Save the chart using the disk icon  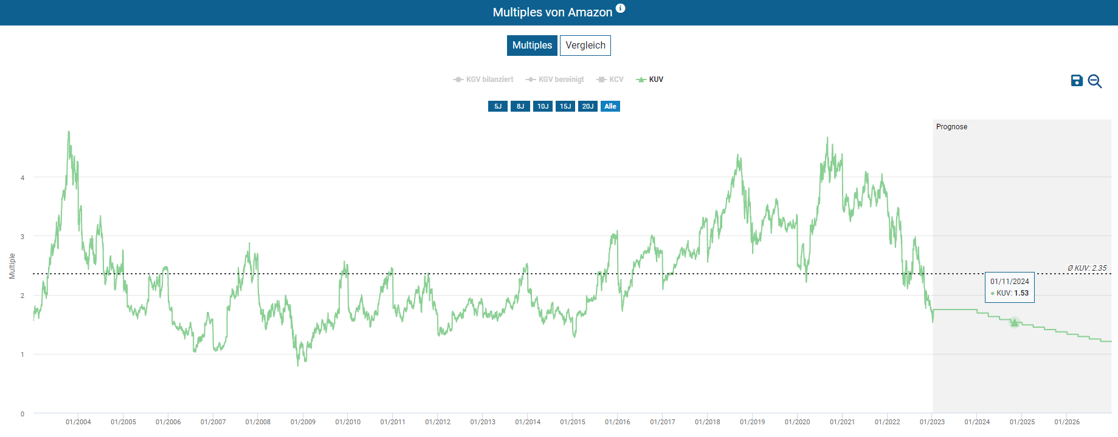pos(1077,81)
